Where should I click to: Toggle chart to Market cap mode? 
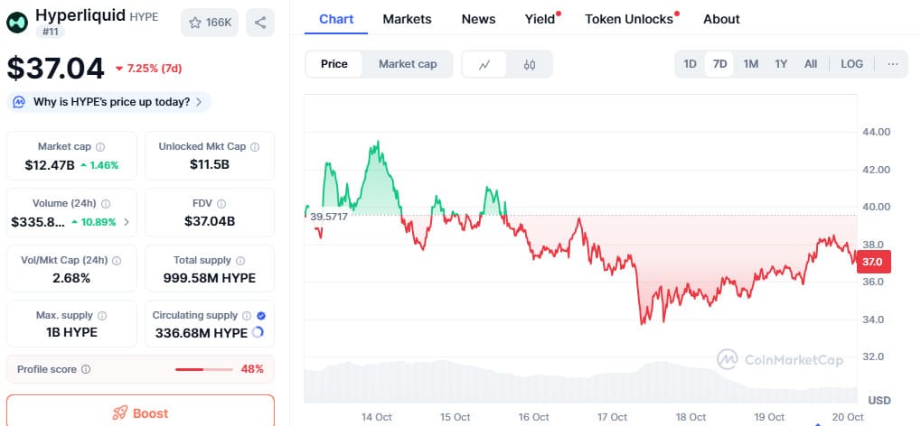click(x=408, y=64)
